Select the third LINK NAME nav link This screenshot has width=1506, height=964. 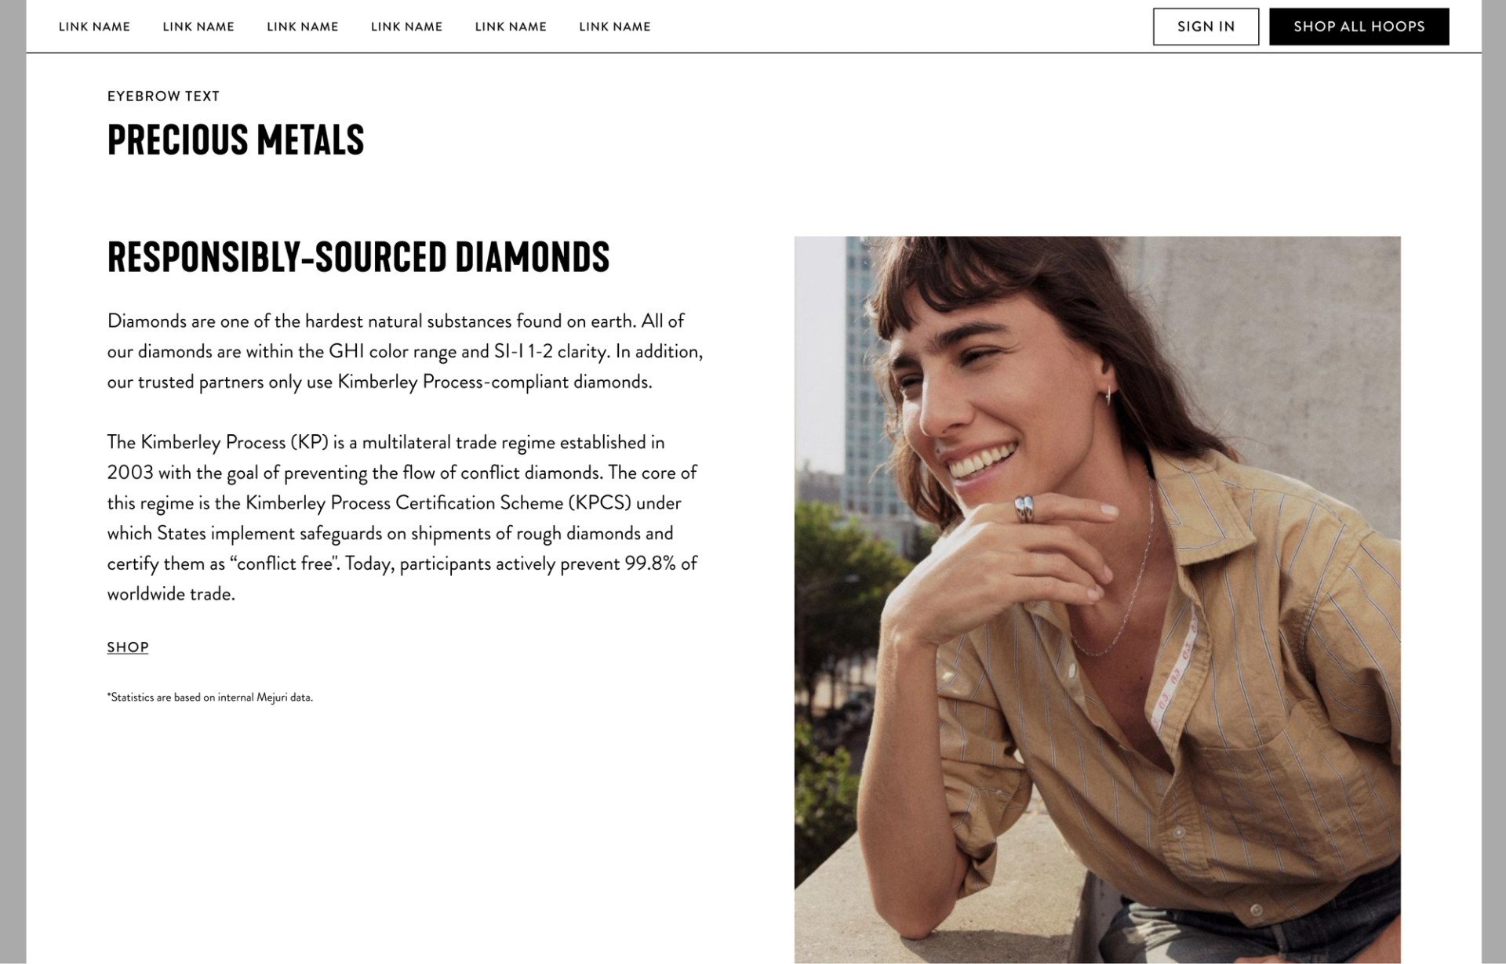pos(303,27)
